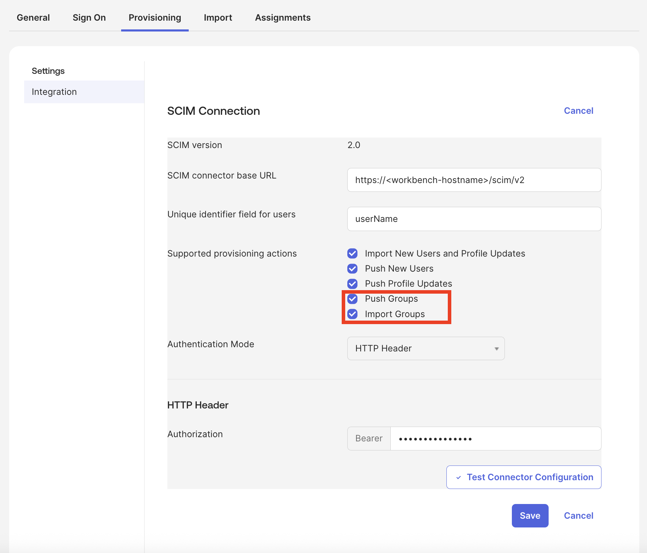Click Cancel beside the Save button

point(578,516)
